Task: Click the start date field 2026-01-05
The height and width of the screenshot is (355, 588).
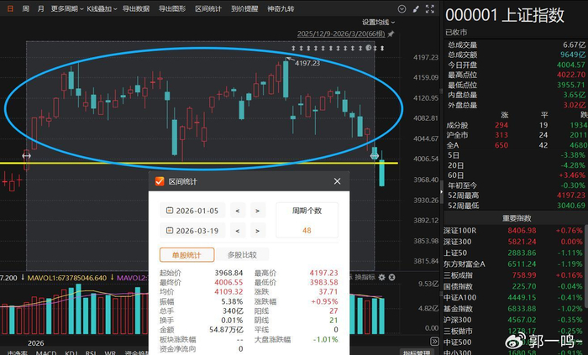Action: click(x=192, y=211)
